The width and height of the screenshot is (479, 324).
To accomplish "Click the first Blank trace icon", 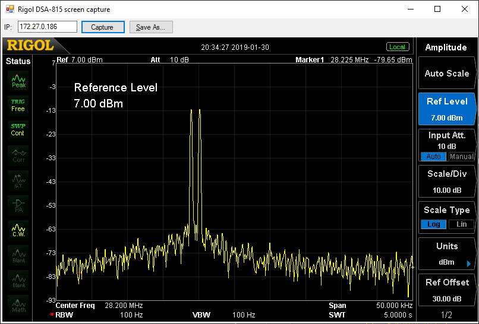I will (x=18, y=256).
